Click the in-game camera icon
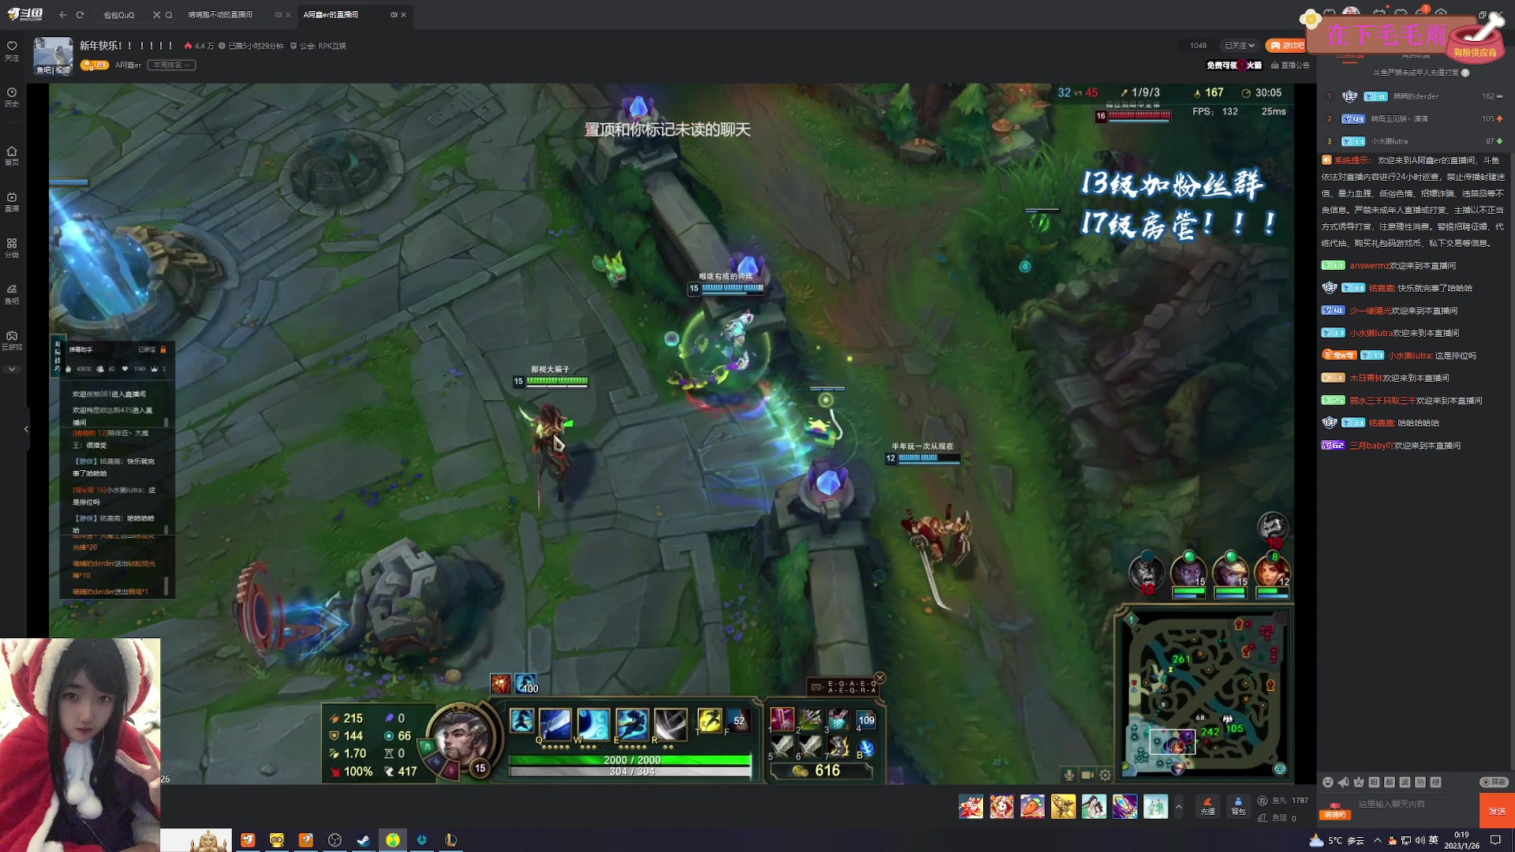Viewport: 1515px width, 852px height. [1087, 775]
